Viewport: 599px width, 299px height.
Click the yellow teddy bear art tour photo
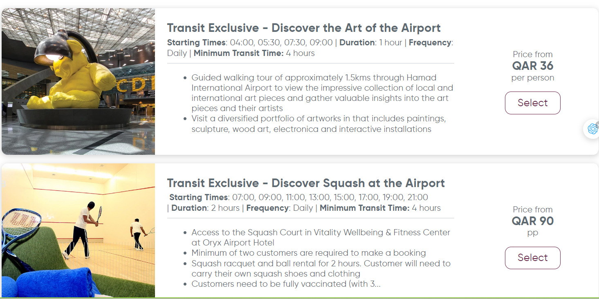(78, 80)
